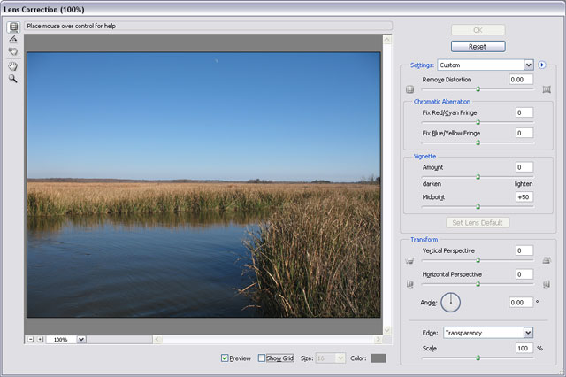The width and height of the screenshot is (566, 377).
Task: Click the OK button
Action: pyautogui.click(x=478, y=30)
